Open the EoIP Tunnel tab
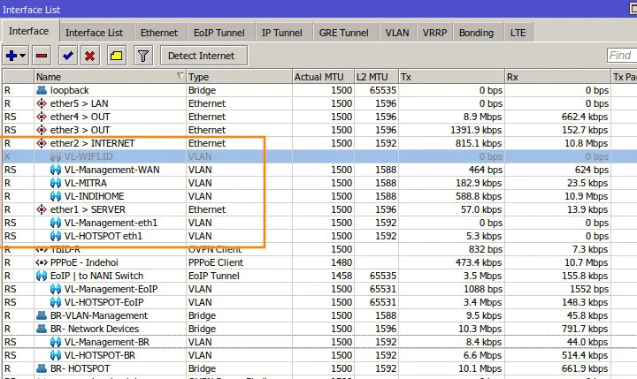This screenshot has width=637, height=379. tap(219, 33)
